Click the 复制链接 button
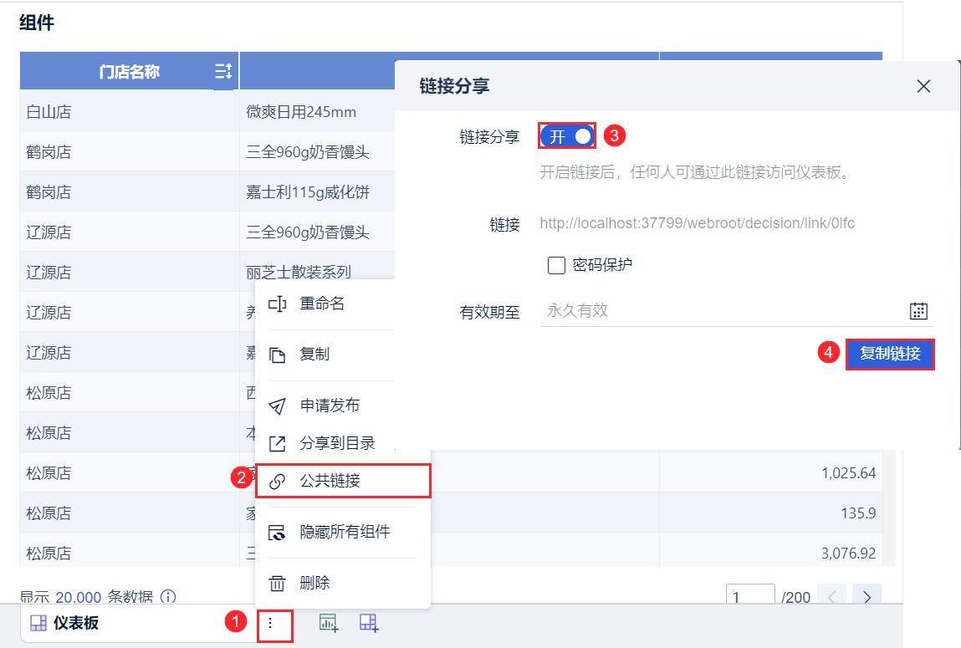The height and width of the screenshot is (648, 961). (890, 354)
